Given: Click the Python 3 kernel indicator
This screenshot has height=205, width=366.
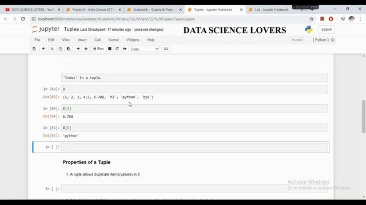Looking at the screenshot, I should click(x=324, y=40).
